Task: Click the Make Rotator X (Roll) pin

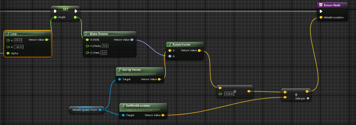Action: point(87,40)
